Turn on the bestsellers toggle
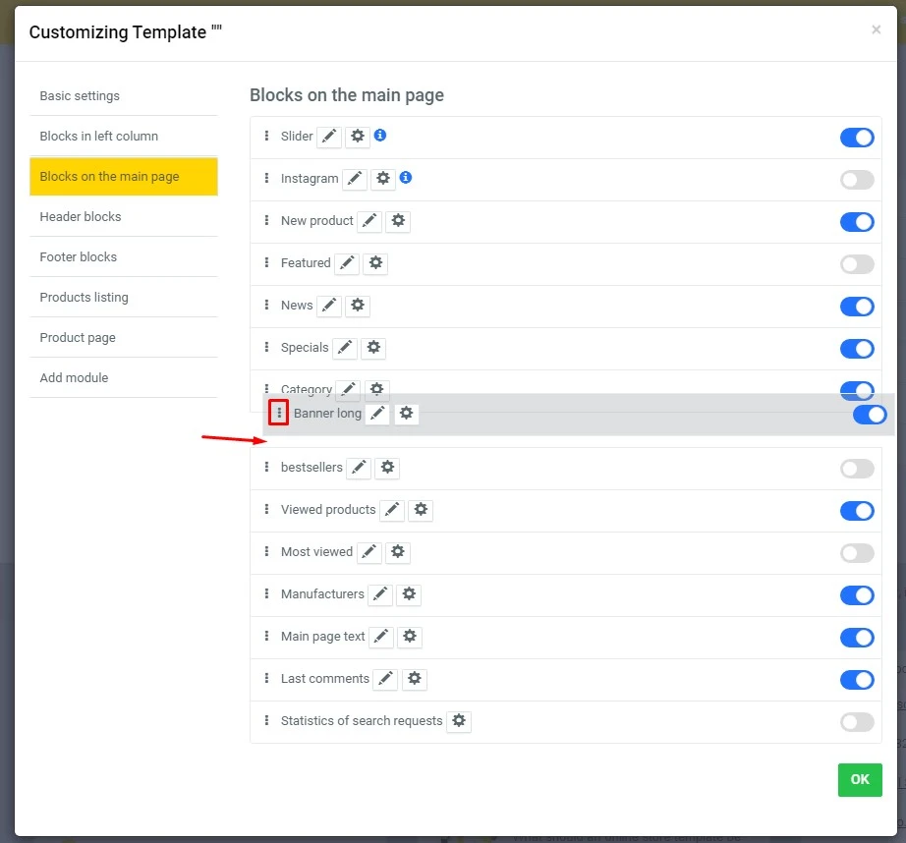 pyautogui.click(x=857, y=469)
